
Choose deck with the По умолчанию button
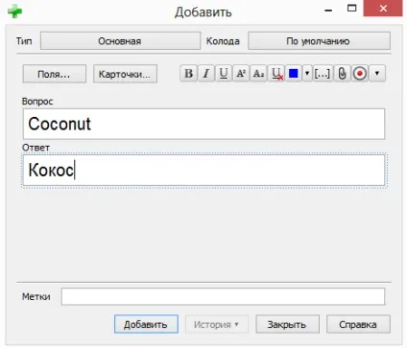pos(319,41)
